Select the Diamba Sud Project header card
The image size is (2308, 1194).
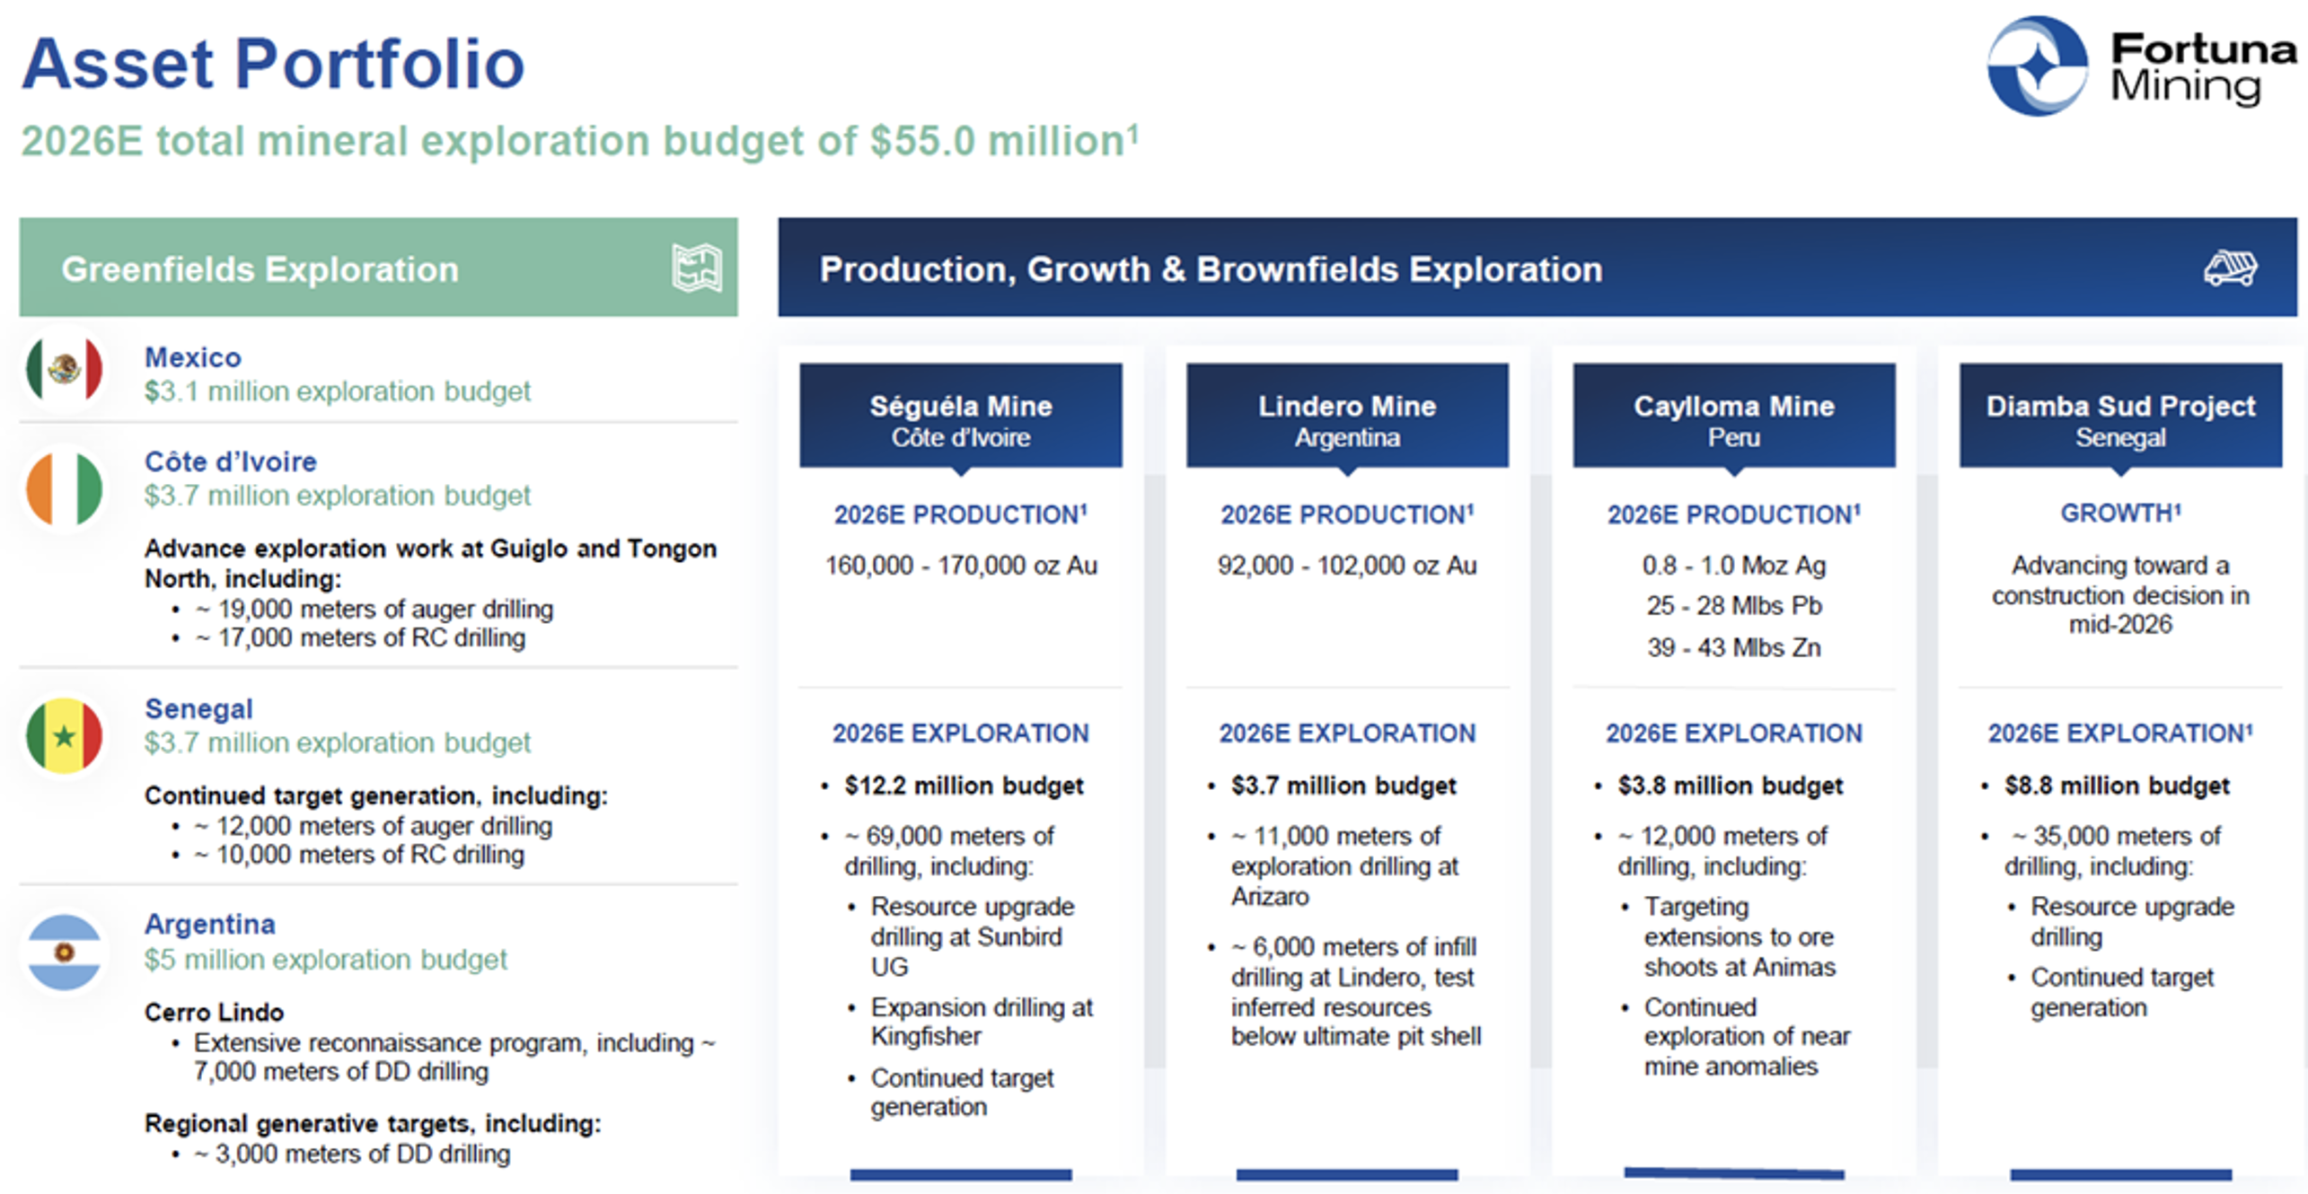pyautogui.click(x=2119, y=416)
